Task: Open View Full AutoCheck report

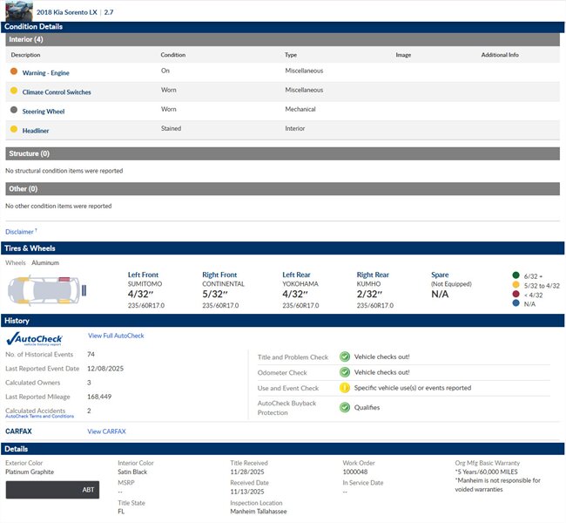Action: 116,336
